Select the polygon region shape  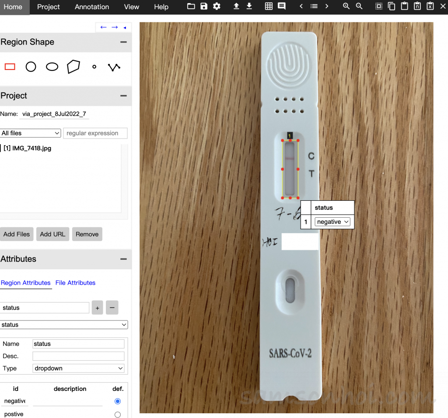coord(73,67)
